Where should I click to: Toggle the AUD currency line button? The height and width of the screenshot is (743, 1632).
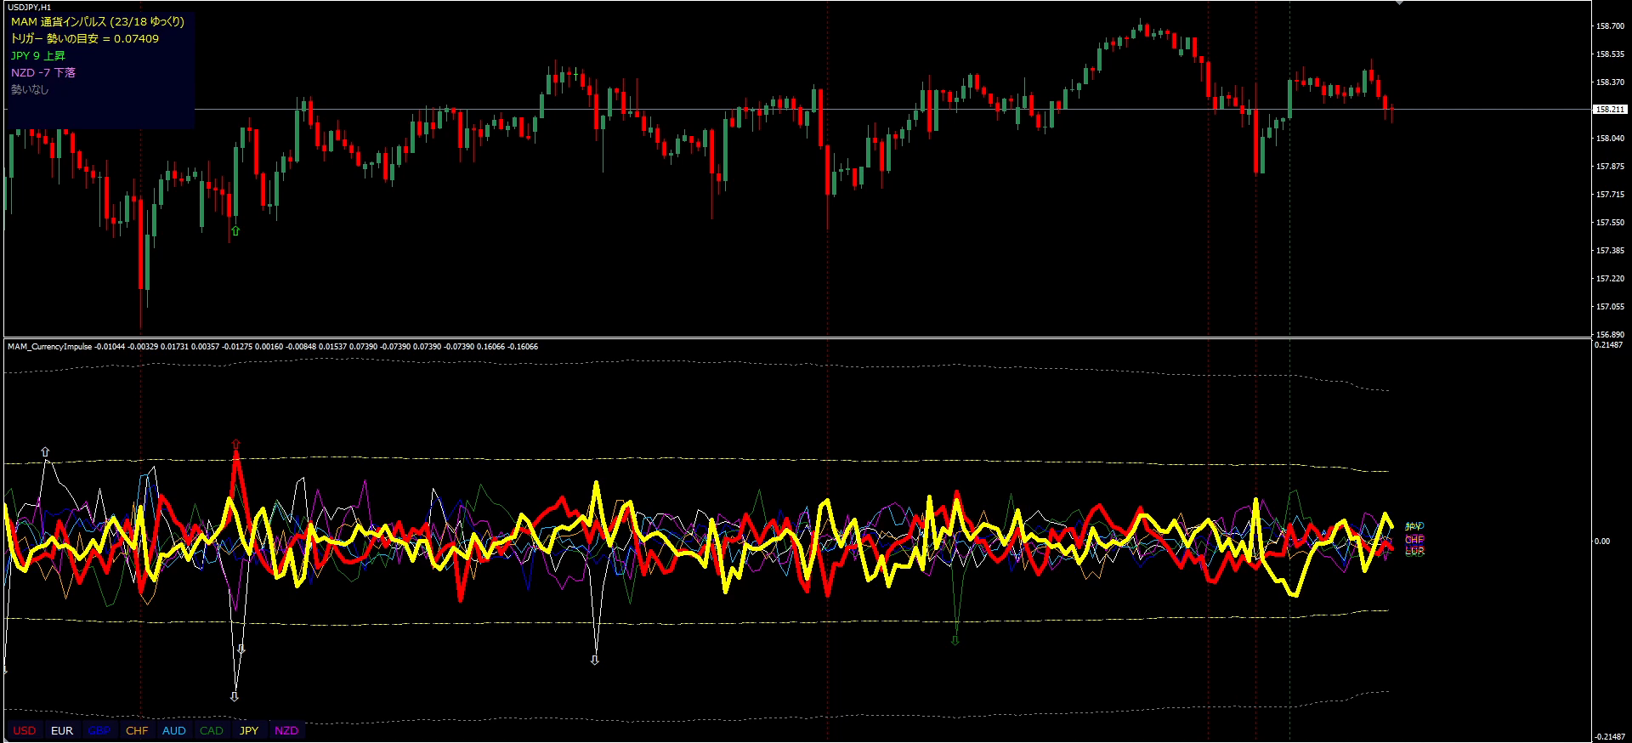pos(174,730)
